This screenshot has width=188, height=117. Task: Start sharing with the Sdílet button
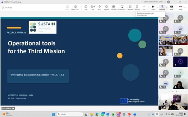pyautogui.click(x=172, y=7)
